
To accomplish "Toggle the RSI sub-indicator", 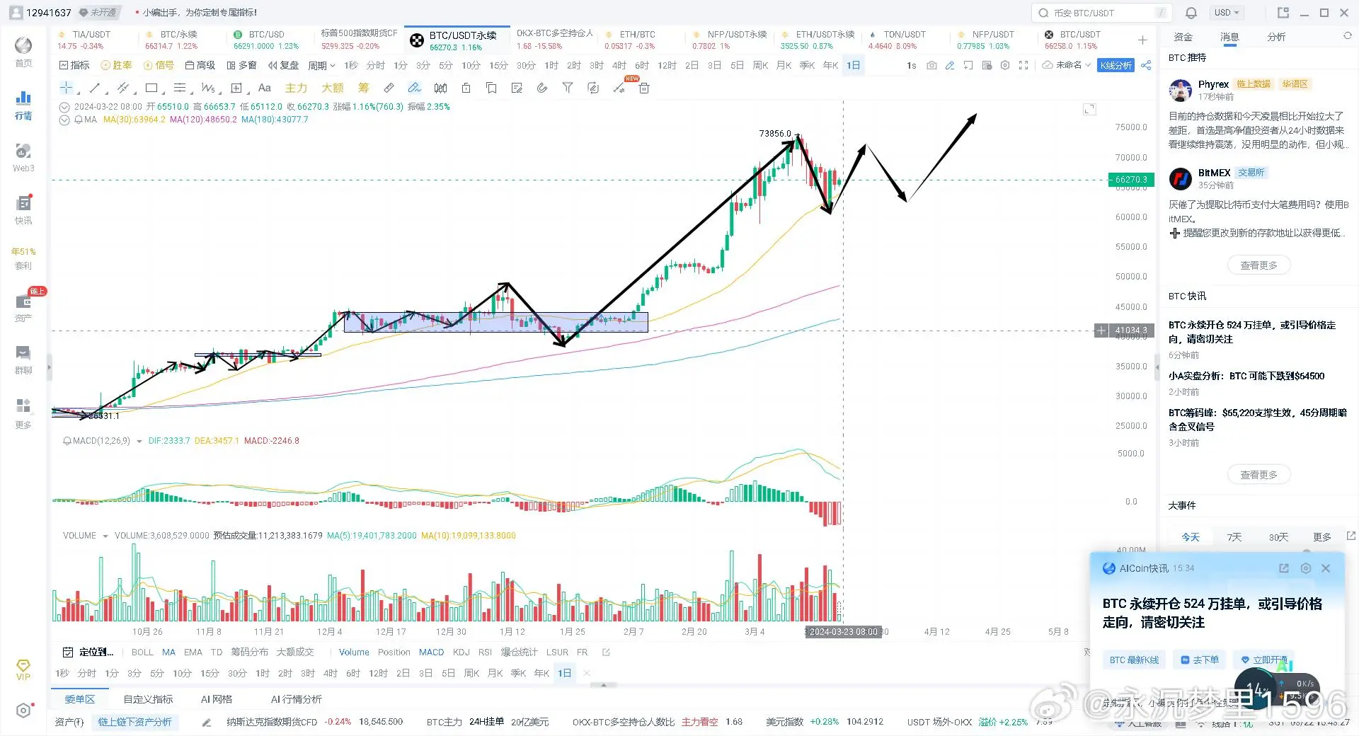I will click(x=485, y=652).
